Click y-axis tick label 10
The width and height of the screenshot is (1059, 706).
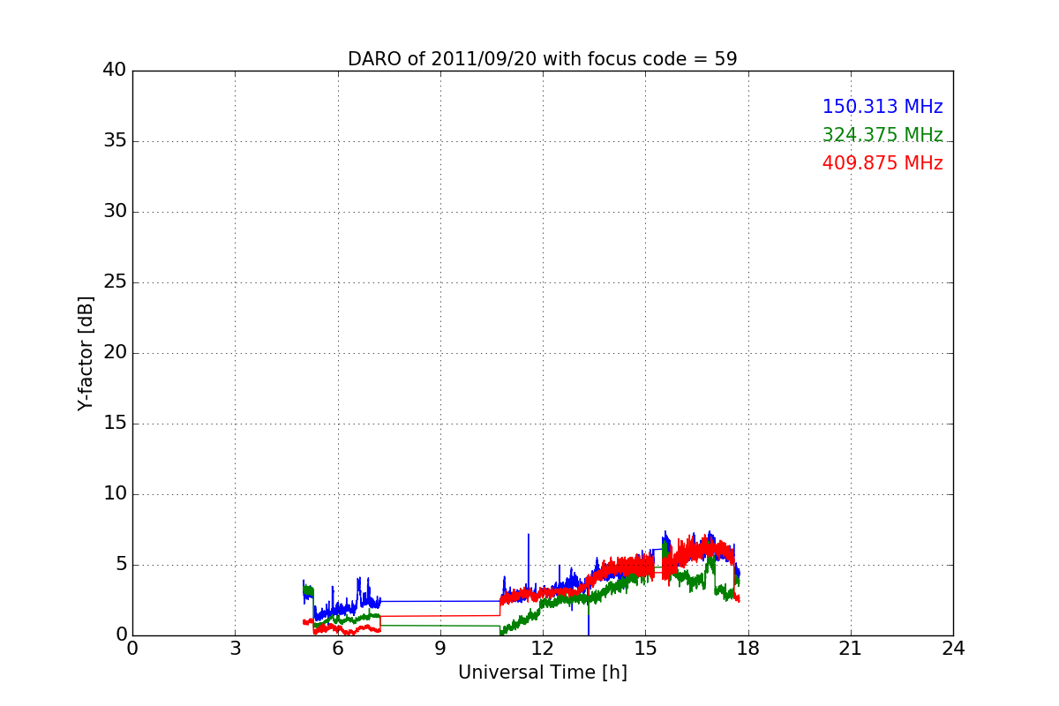tap(115, 494)
